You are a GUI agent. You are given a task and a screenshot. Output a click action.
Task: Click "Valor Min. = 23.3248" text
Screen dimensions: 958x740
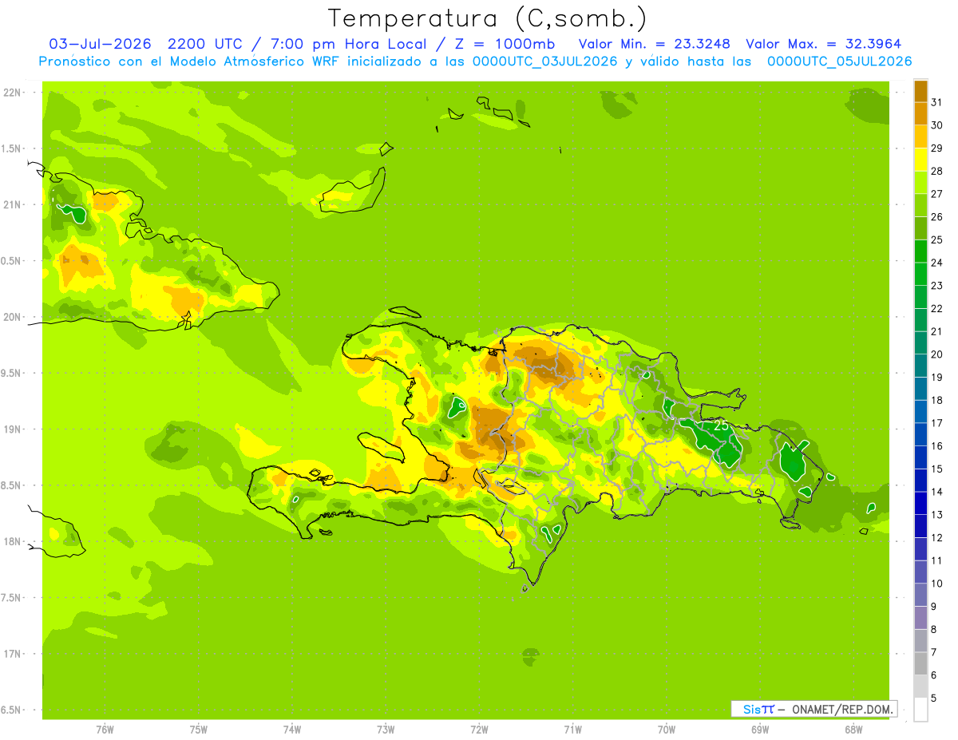point(655,44)
